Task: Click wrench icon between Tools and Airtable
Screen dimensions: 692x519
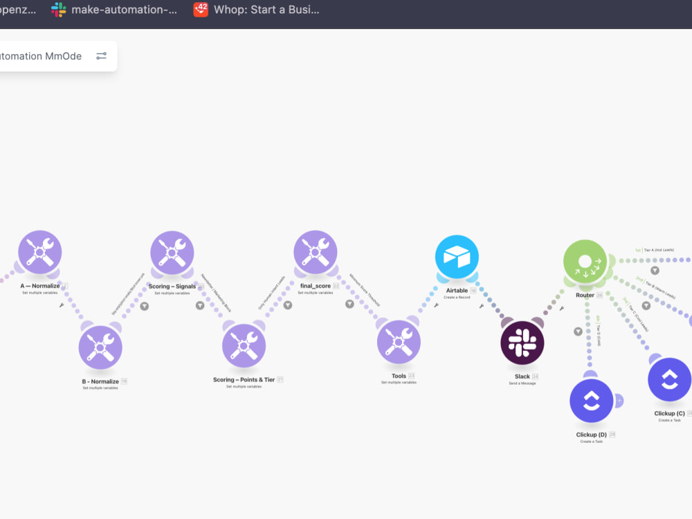Action: pyautogui.click(x=436, y=305)
